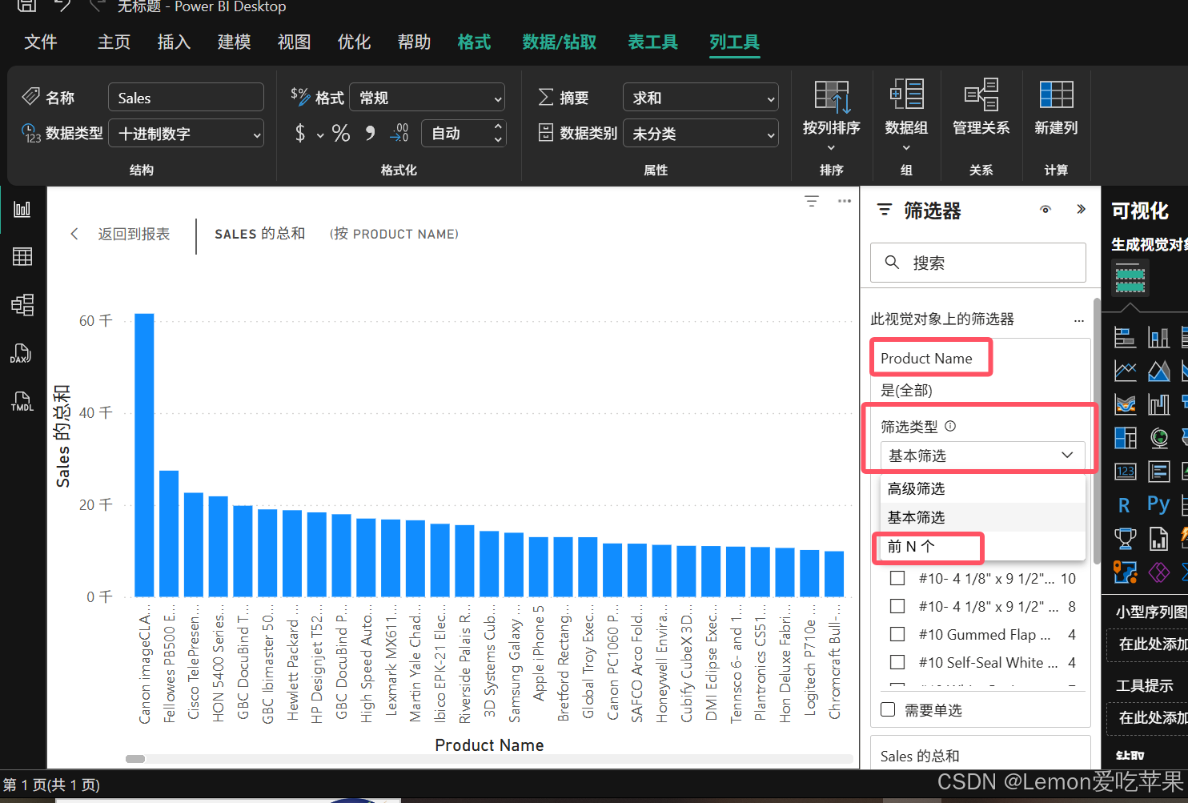
Task: Select stacked column chart visual
Action: [1158, 337]
